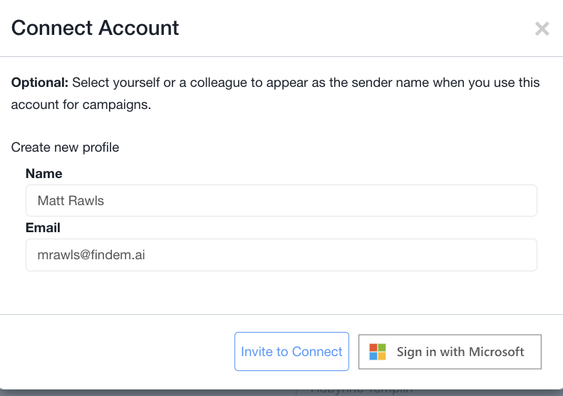This screenshot has width=563, height=396.
Task: Click the yellow square of the Microsoft logo
Action: point(381,356)
